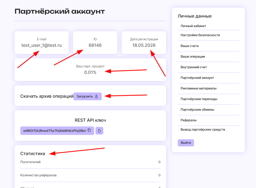
Task: Click the Количество рефералов row label
Action: point(38,175)
